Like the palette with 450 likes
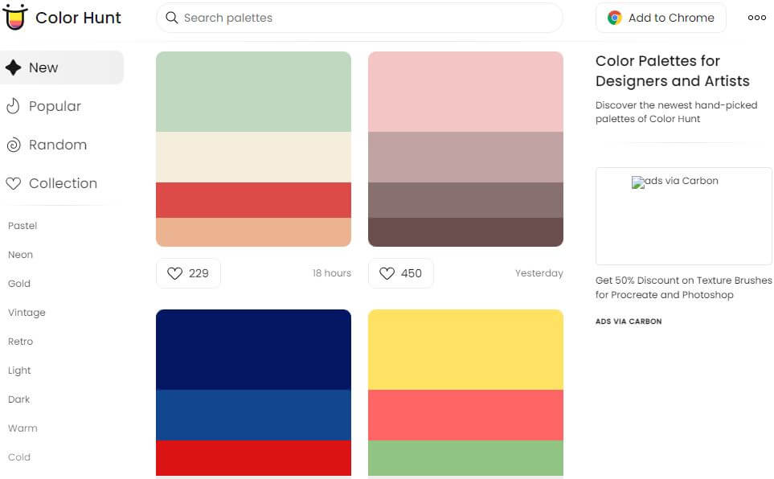 click(x=400, y=273)
